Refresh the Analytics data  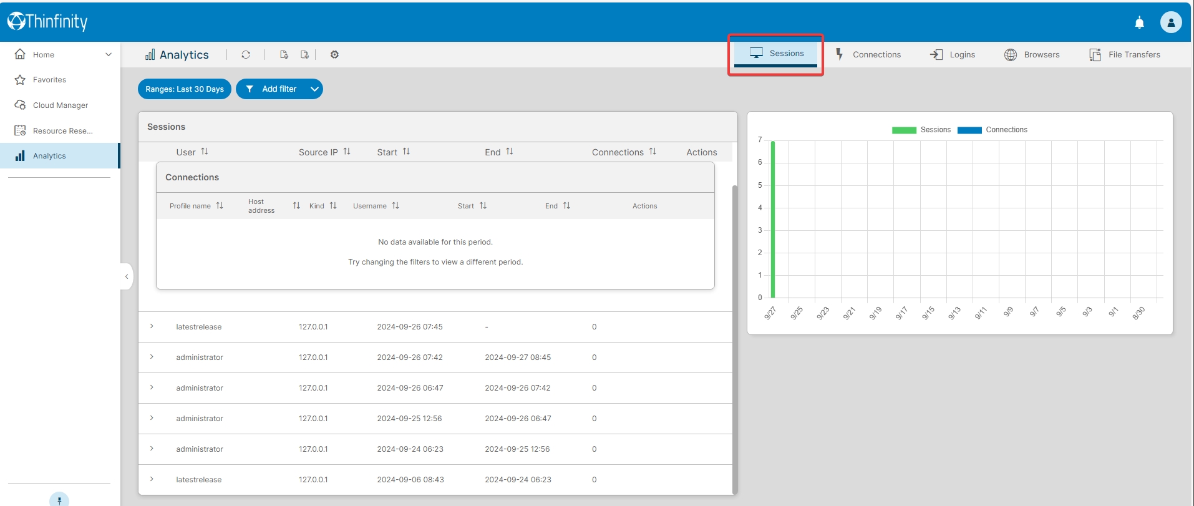coord(246,55)
